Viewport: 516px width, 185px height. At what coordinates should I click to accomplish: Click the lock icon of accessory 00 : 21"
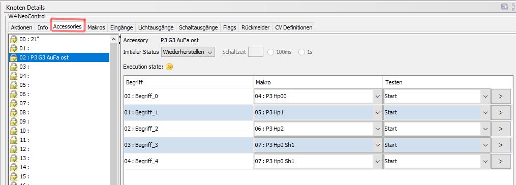click(x=14, y=39)
